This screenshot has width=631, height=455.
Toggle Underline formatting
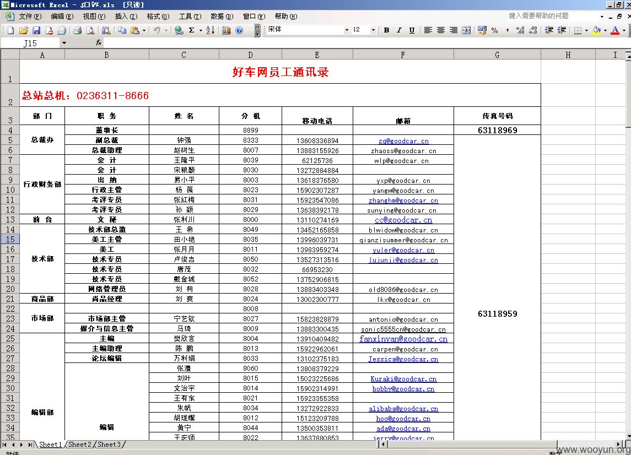(x=412, y=30)
